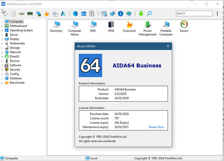Click the green download arrow icon
224x161 pixels.
(x=141, y=14)
